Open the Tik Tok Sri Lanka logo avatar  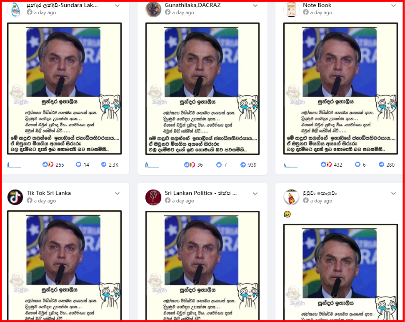pyautogui.click(x=15, y=197)
